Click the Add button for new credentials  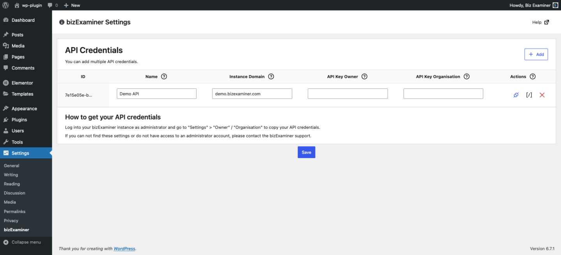point(536,54)
